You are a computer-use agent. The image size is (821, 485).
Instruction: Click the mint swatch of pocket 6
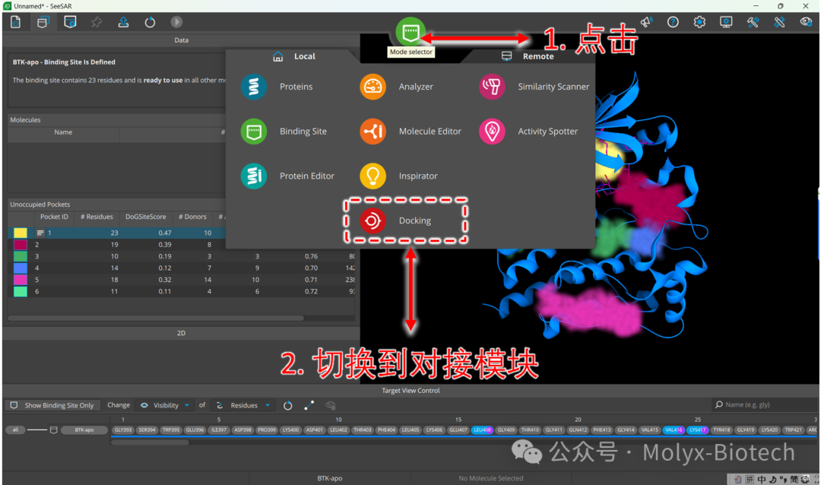(x=21, y=291)
